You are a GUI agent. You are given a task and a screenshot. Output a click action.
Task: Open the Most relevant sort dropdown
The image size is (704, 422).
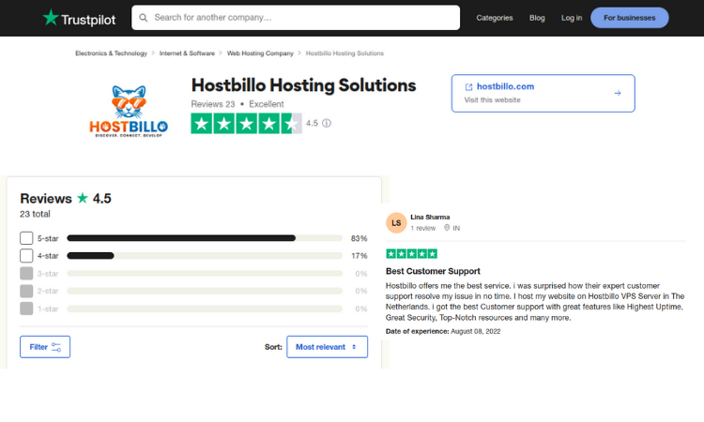coord(328,347)
